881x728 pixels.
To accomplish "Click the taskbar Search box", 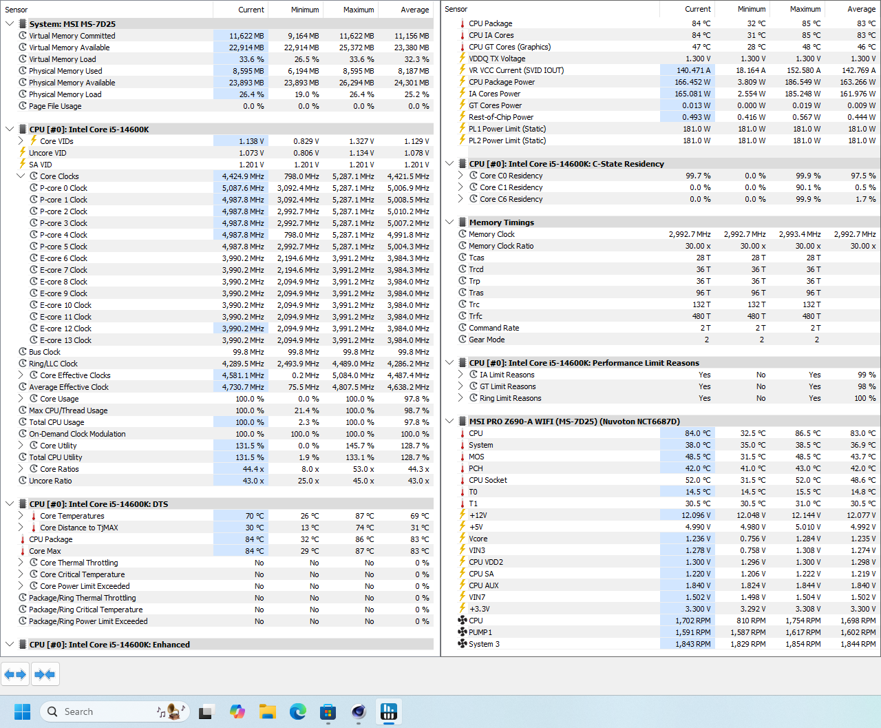I will pos(114,711).
